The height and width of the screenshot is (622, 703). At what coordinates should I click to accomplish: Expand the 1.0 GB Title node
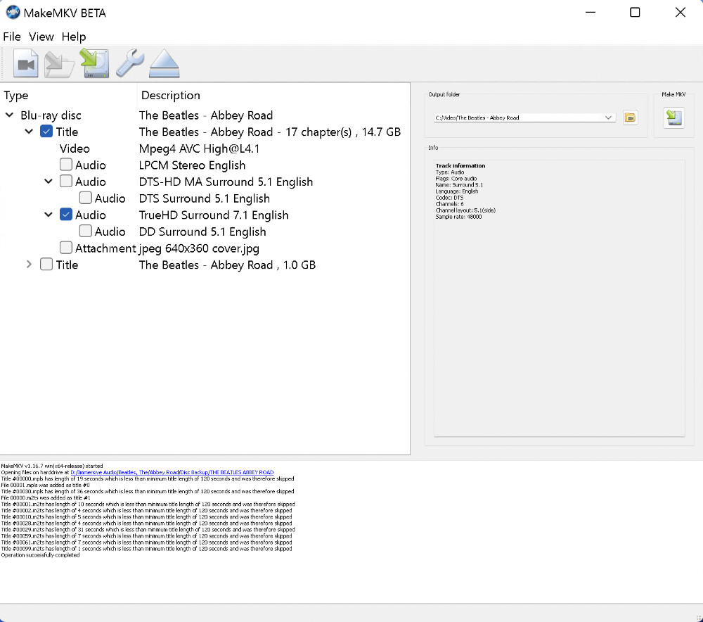click(29, 265)
